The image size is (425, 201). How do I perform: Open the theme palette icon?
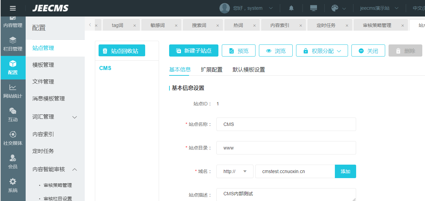[x=335, y=8]
